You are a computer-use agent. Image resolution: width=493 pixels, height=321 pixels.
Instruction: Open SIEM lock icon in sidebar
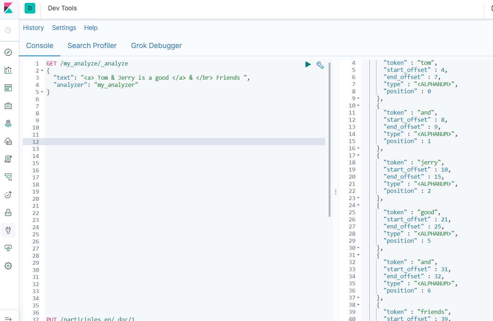pos(8,212)
